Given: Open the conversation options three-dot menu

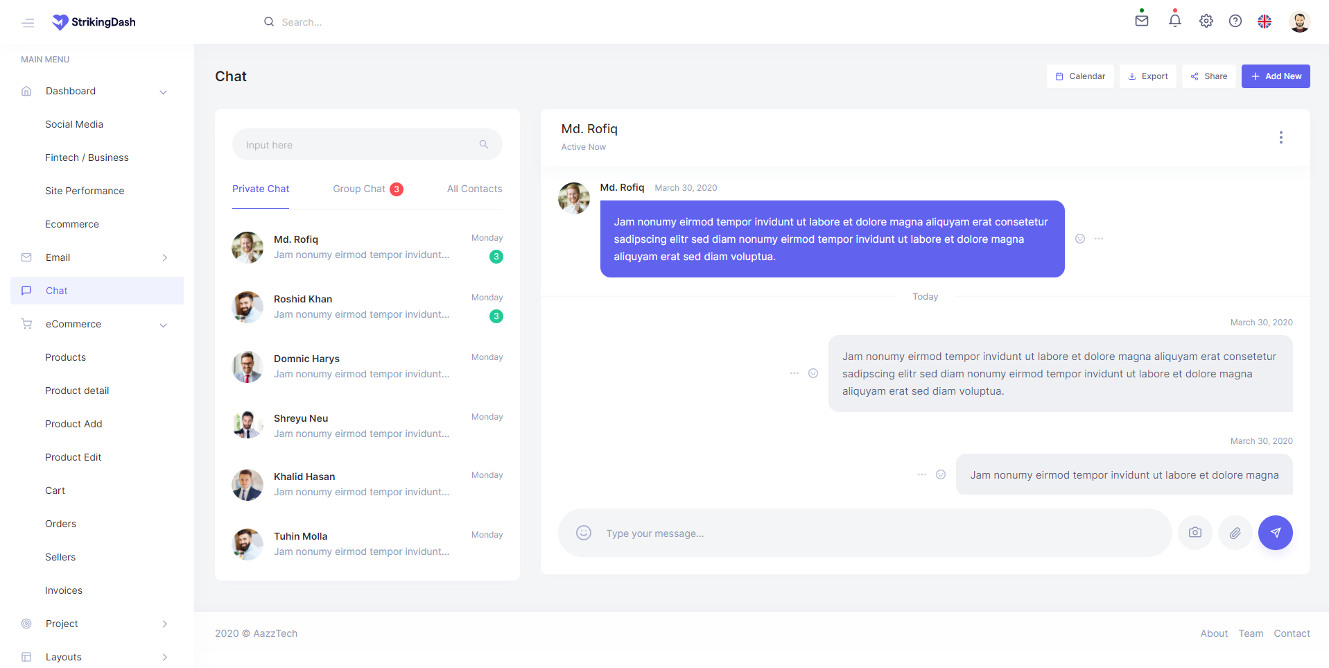Looking at the screenshot, I should (x=1281, y=137).
